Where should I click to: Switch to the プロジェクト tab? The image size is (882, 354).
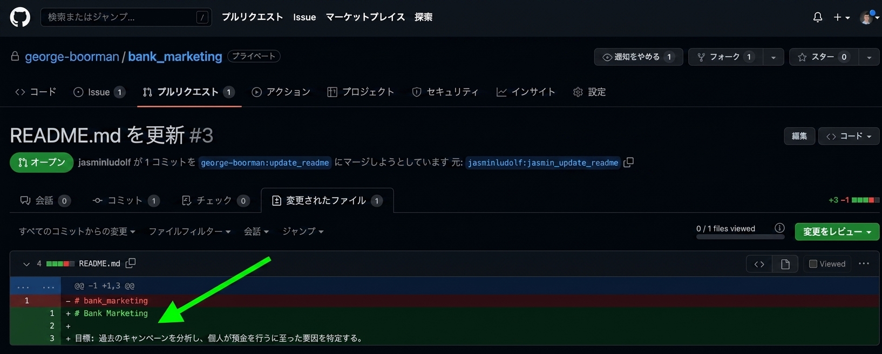tap(361, 92)
